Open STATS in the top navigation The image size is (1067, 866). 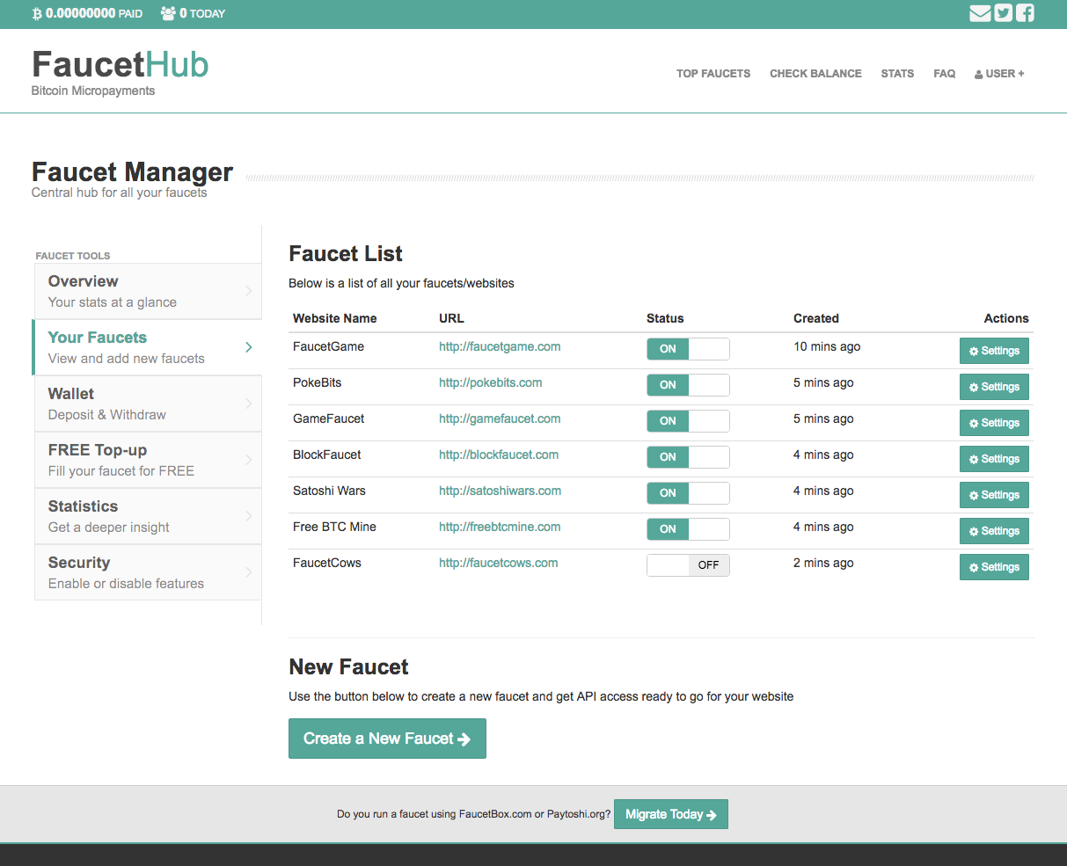897,74
